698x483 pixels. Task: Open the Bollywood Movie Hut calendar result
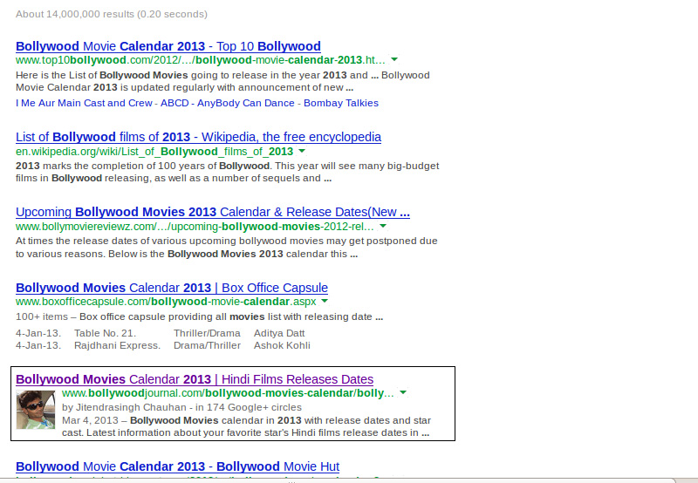(178, 466)
